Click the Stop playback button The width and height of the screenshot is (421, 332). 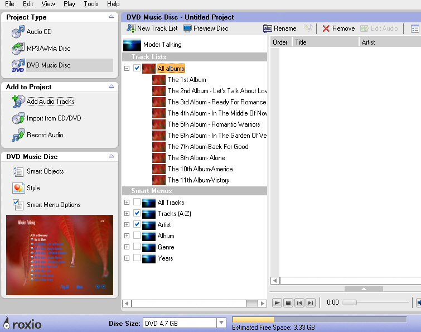coord(288,303)
